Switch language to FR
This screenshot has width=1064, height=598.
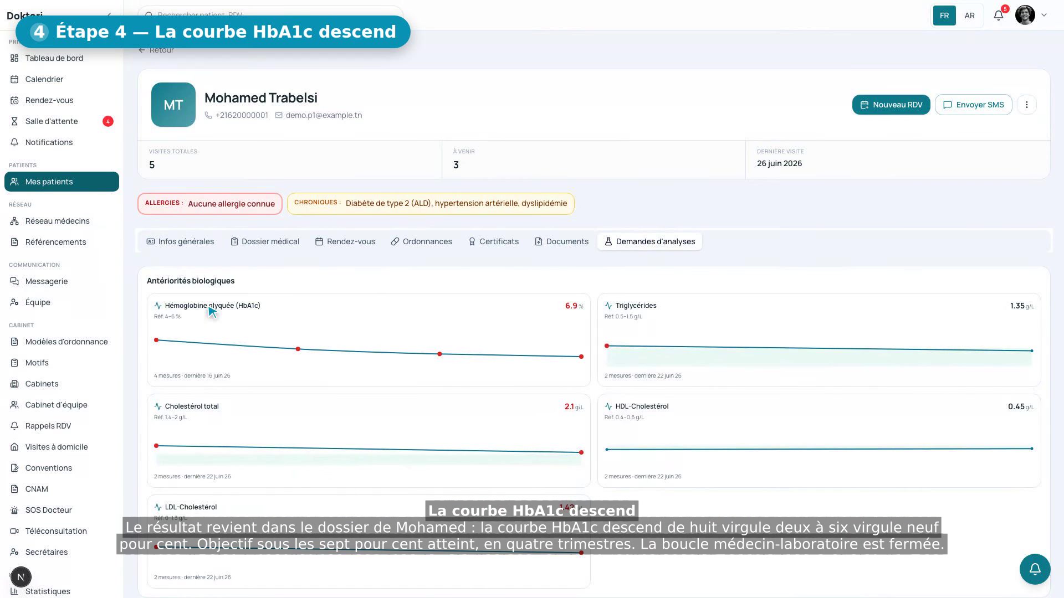point(944,16)
